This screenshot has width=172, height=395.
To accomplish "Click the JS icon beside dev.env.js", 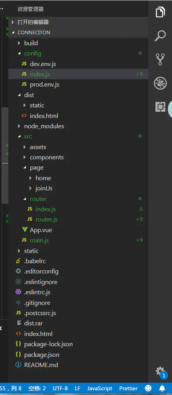I will click(x=24, y=64).
